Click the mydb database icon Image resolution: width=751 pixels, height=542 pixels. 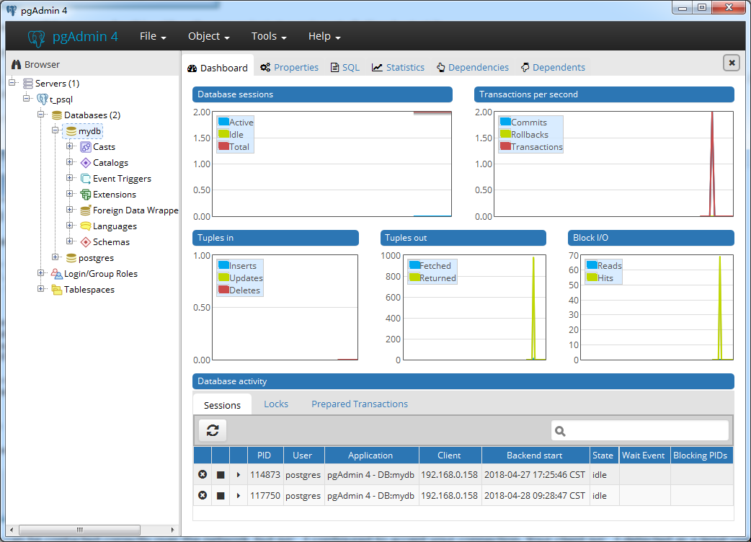71,130
